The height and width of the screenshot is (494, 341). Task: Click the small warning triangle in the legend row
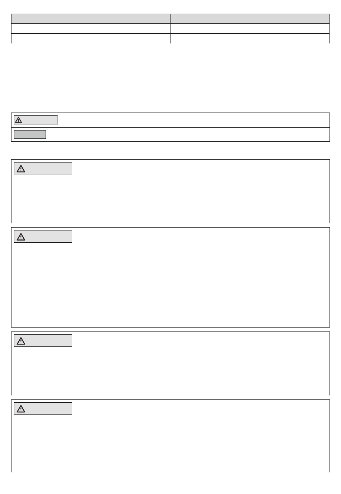[x=18, y=120]
